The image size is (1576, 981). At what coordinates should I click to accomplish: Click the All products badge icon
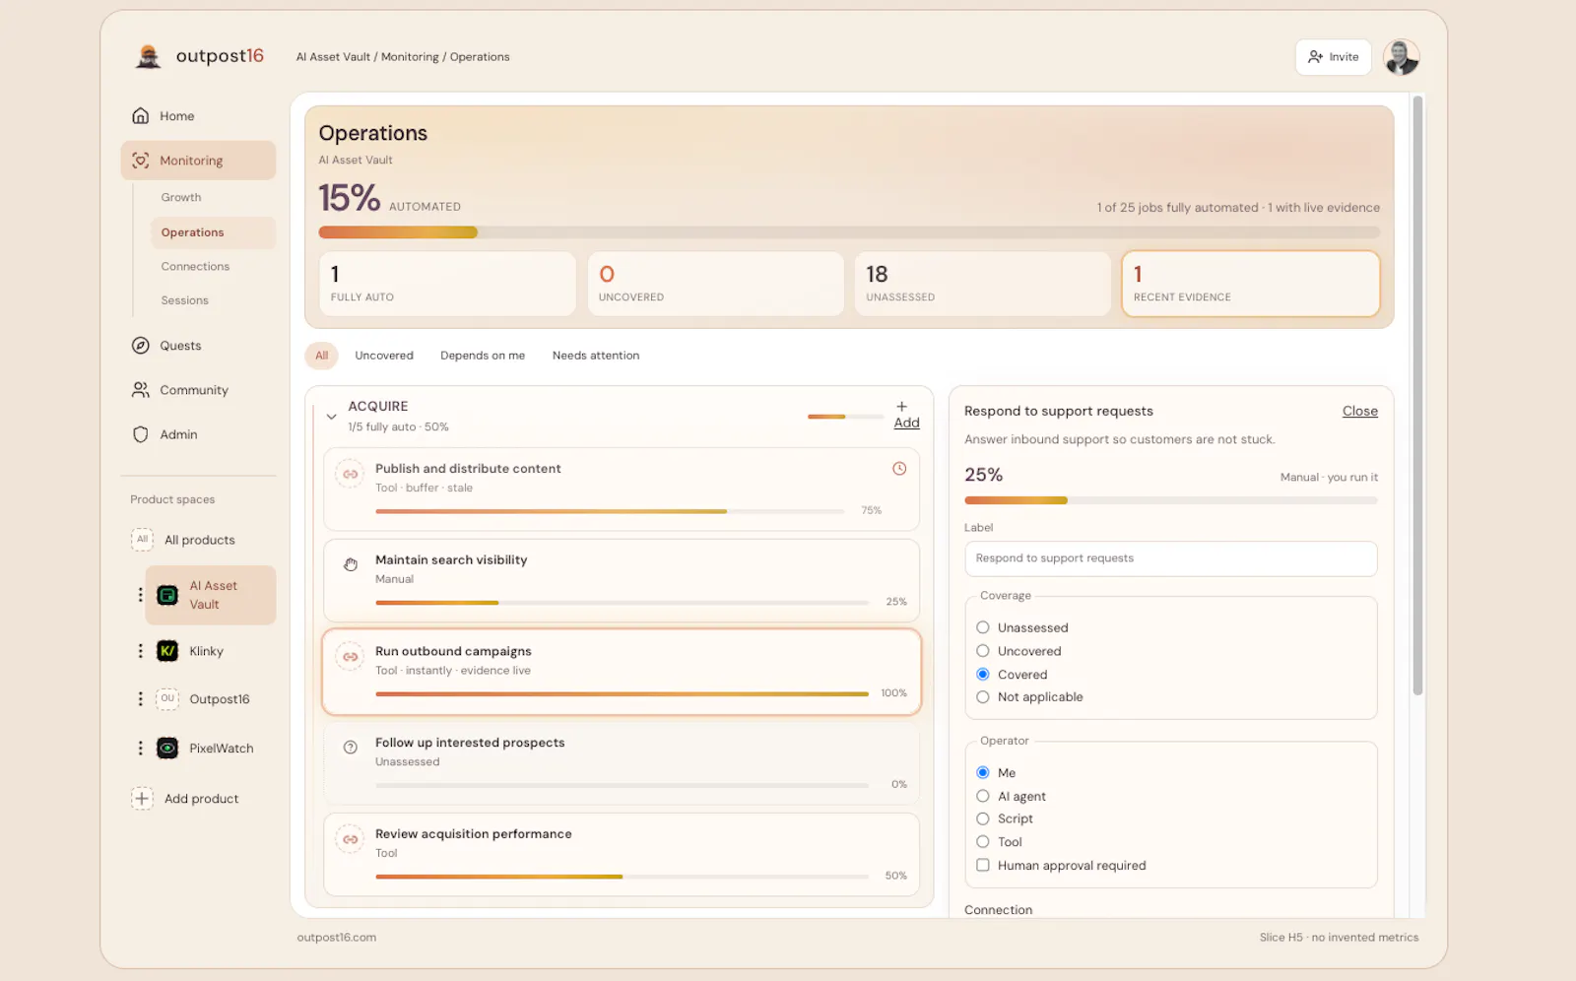click(142, 539)
